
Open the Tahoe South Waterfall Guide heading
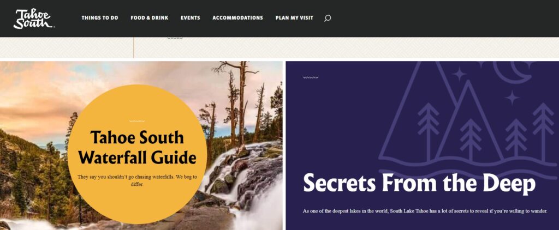pyautogui.click(x=137, y=147)
